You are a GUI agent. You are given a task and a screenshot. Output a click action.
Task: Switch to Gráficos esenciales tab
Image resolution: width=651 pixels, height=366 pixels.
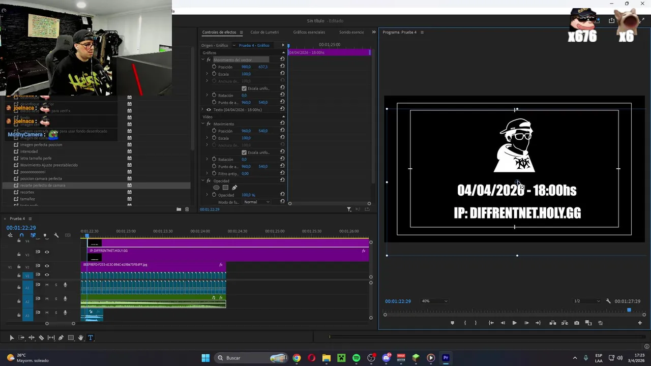(x=309, y=32)
